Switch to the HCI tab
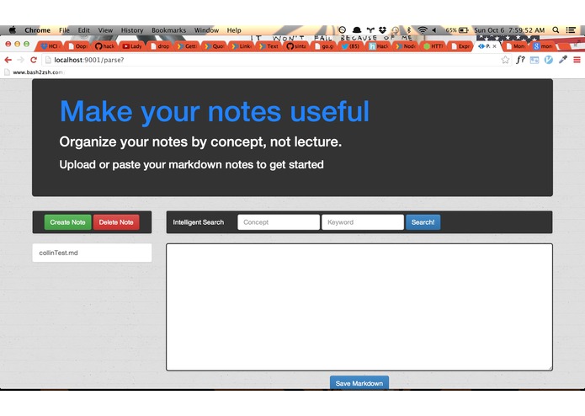585x416 pixels. pos(50,46)
